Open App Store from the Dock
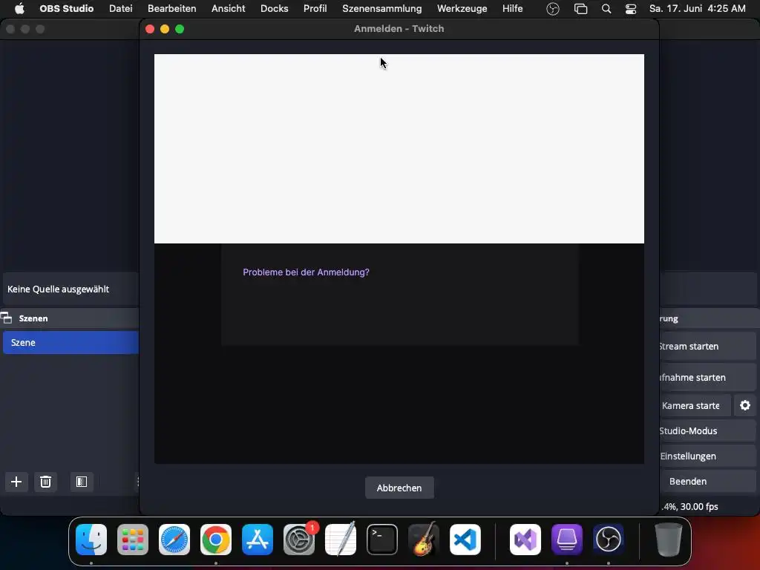The height and width of the screenshot is (570, 760). pos(258,540)
